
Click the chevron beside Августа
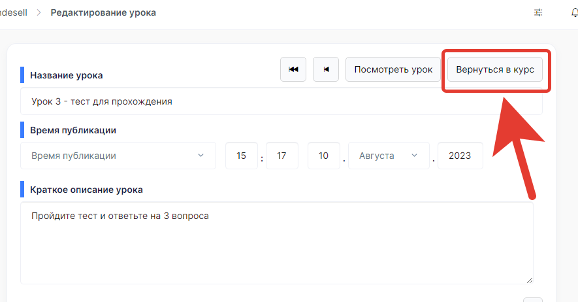coord(414,155)
